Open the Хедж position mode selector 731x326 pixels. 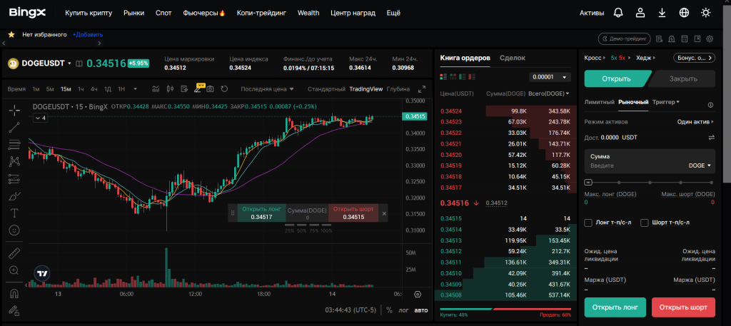coord(645,58)
